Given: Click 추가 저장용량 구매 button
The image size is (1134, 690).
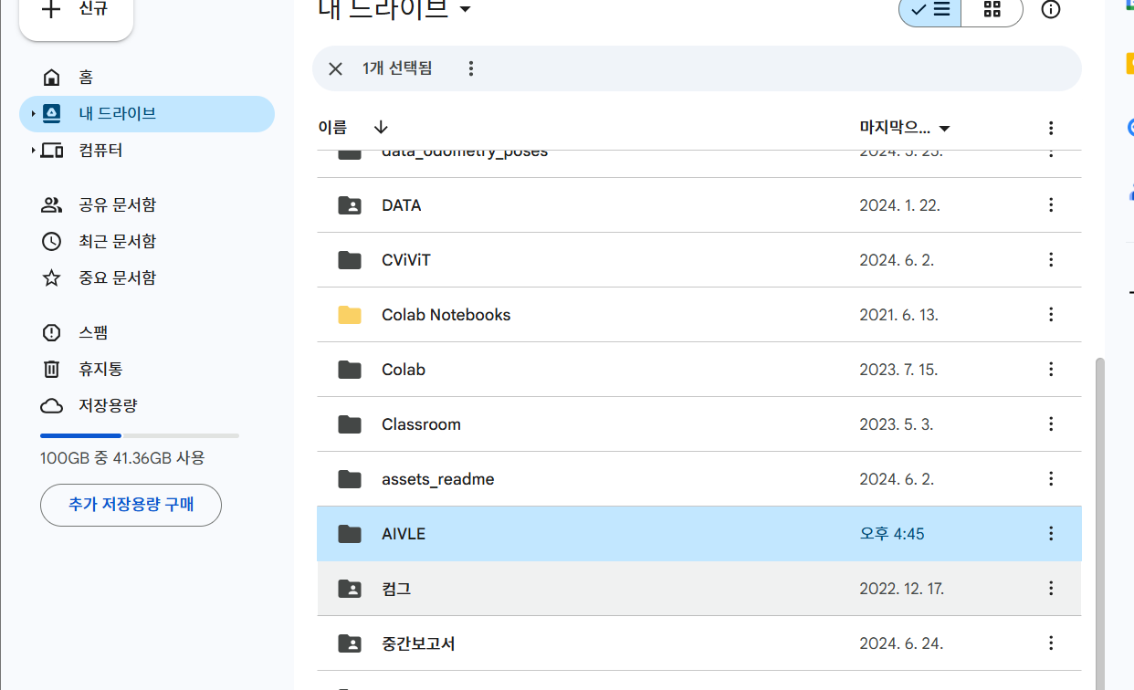Looking at the screenshot, I should coord(131,505).
